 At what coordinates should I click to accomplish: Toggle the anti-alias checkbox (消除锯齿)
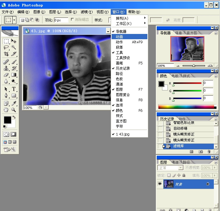click(72, 19)
